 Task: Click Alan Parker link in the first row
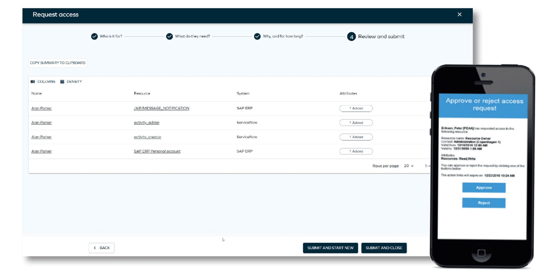click(x=41, y=108)
